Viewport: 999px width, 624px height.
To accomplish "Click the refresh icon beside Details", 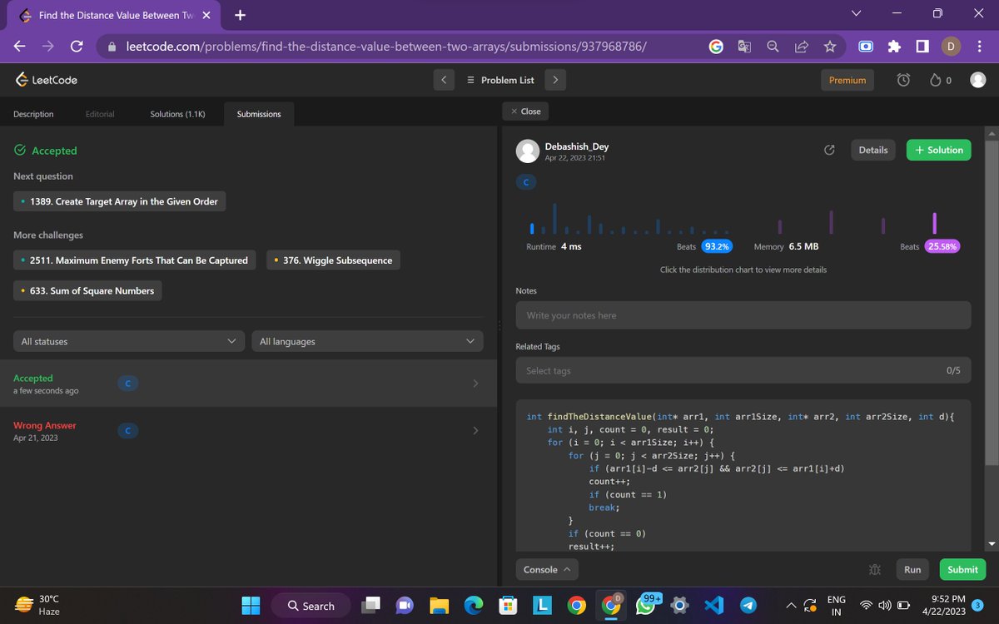I will pyautogui.click(x=829, y=150).
